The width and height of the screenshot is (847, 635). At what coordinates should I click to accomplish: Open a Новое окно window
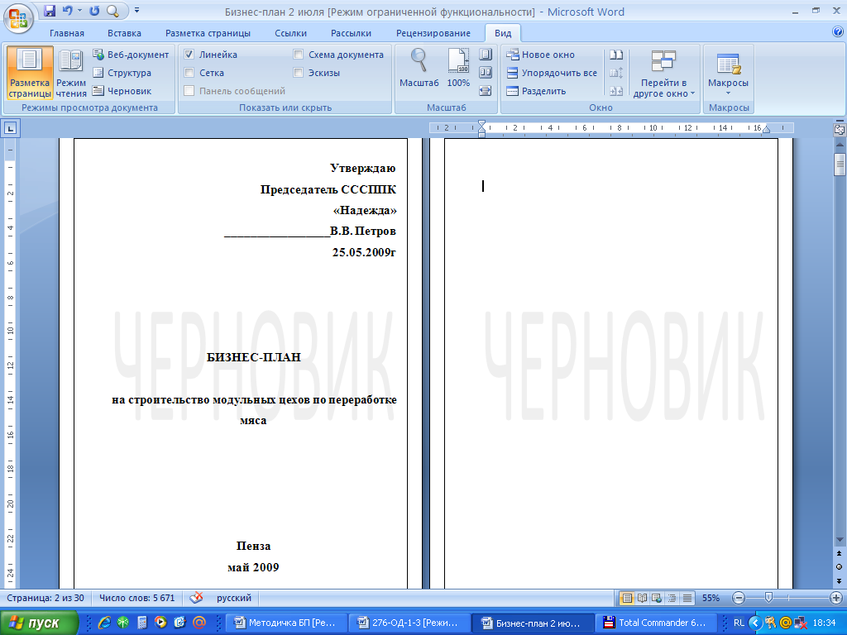click(541, 55)
